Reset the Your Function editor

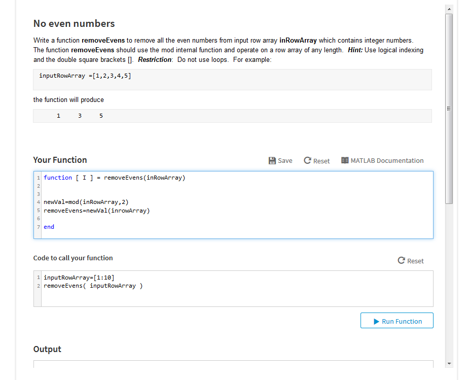point(316,160)
